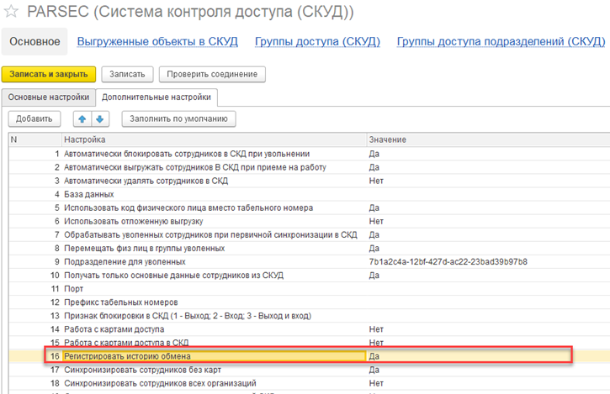The image size is (610, 394).
Task: Move the row up with the up arrow
Action: pos(82,118)
